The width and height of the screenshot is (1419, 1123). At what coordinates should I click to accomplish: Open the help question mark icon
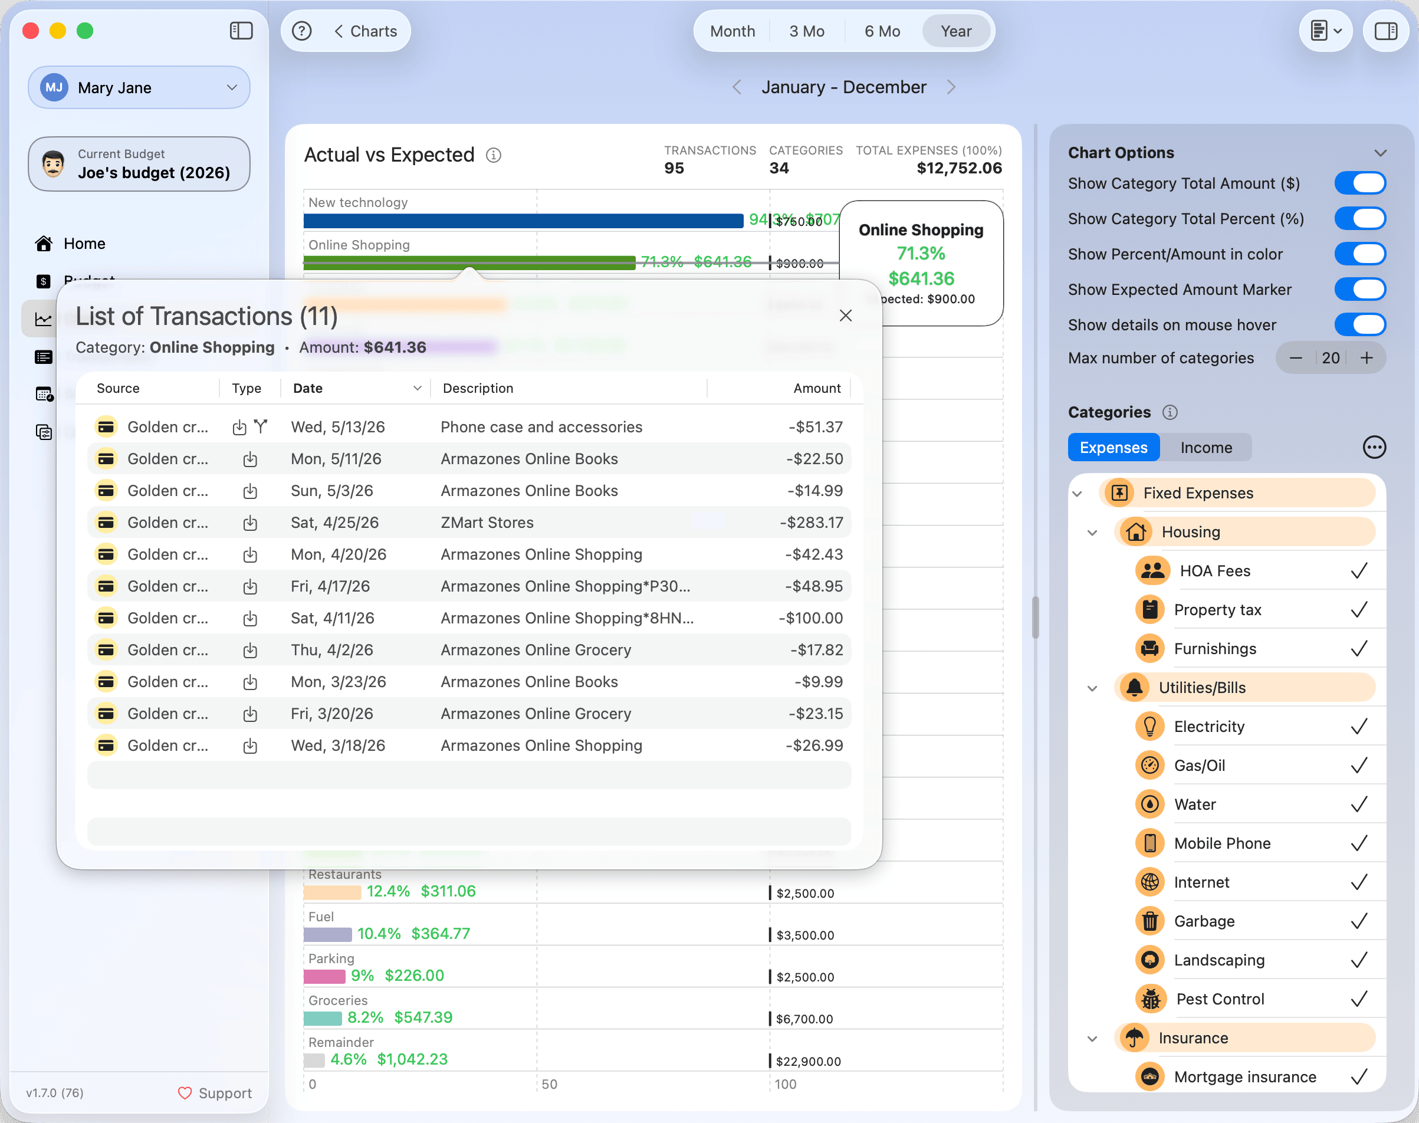[x=302, y=31]
